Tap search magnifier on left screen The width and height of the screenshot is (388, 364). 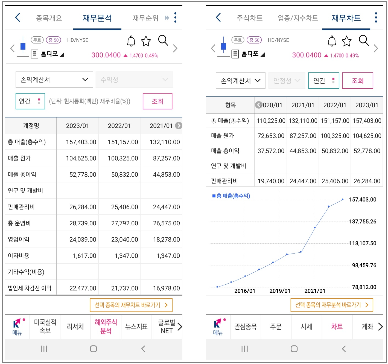pos(163,40)
